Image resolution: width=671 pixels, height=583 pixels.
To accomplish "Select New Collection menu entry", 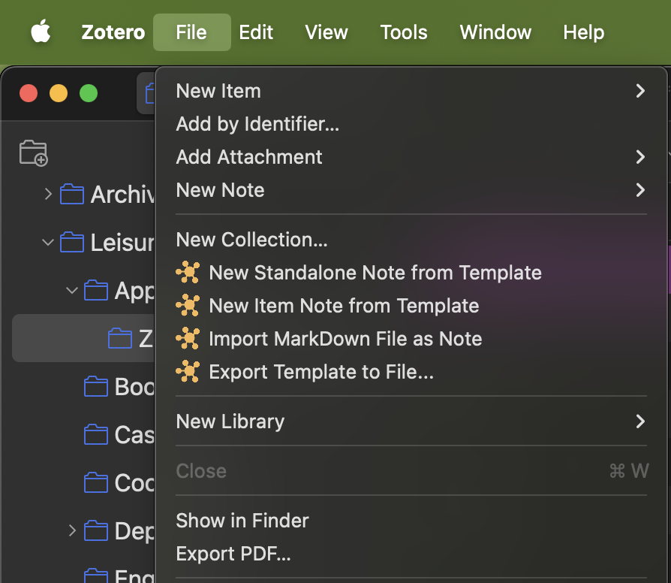I will tap(251, 240).
